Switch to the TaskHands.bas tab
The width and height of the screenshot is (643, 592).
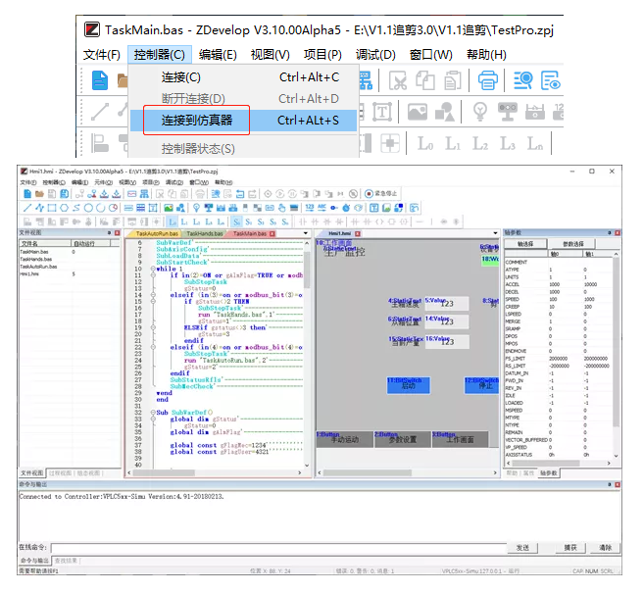pos(204,233)
